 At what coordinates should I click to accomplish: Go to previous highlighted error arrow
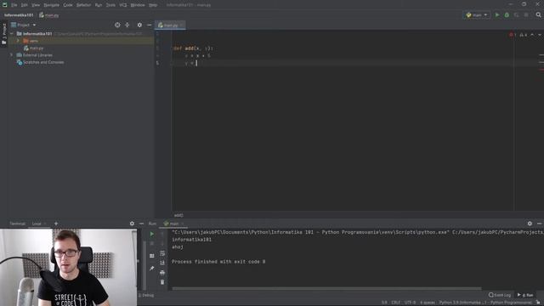[532, 35]
